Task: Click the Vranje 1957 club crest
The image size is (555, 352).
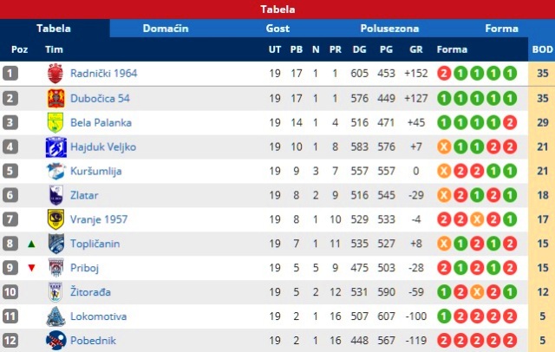Action: click(x=55, y=219)
